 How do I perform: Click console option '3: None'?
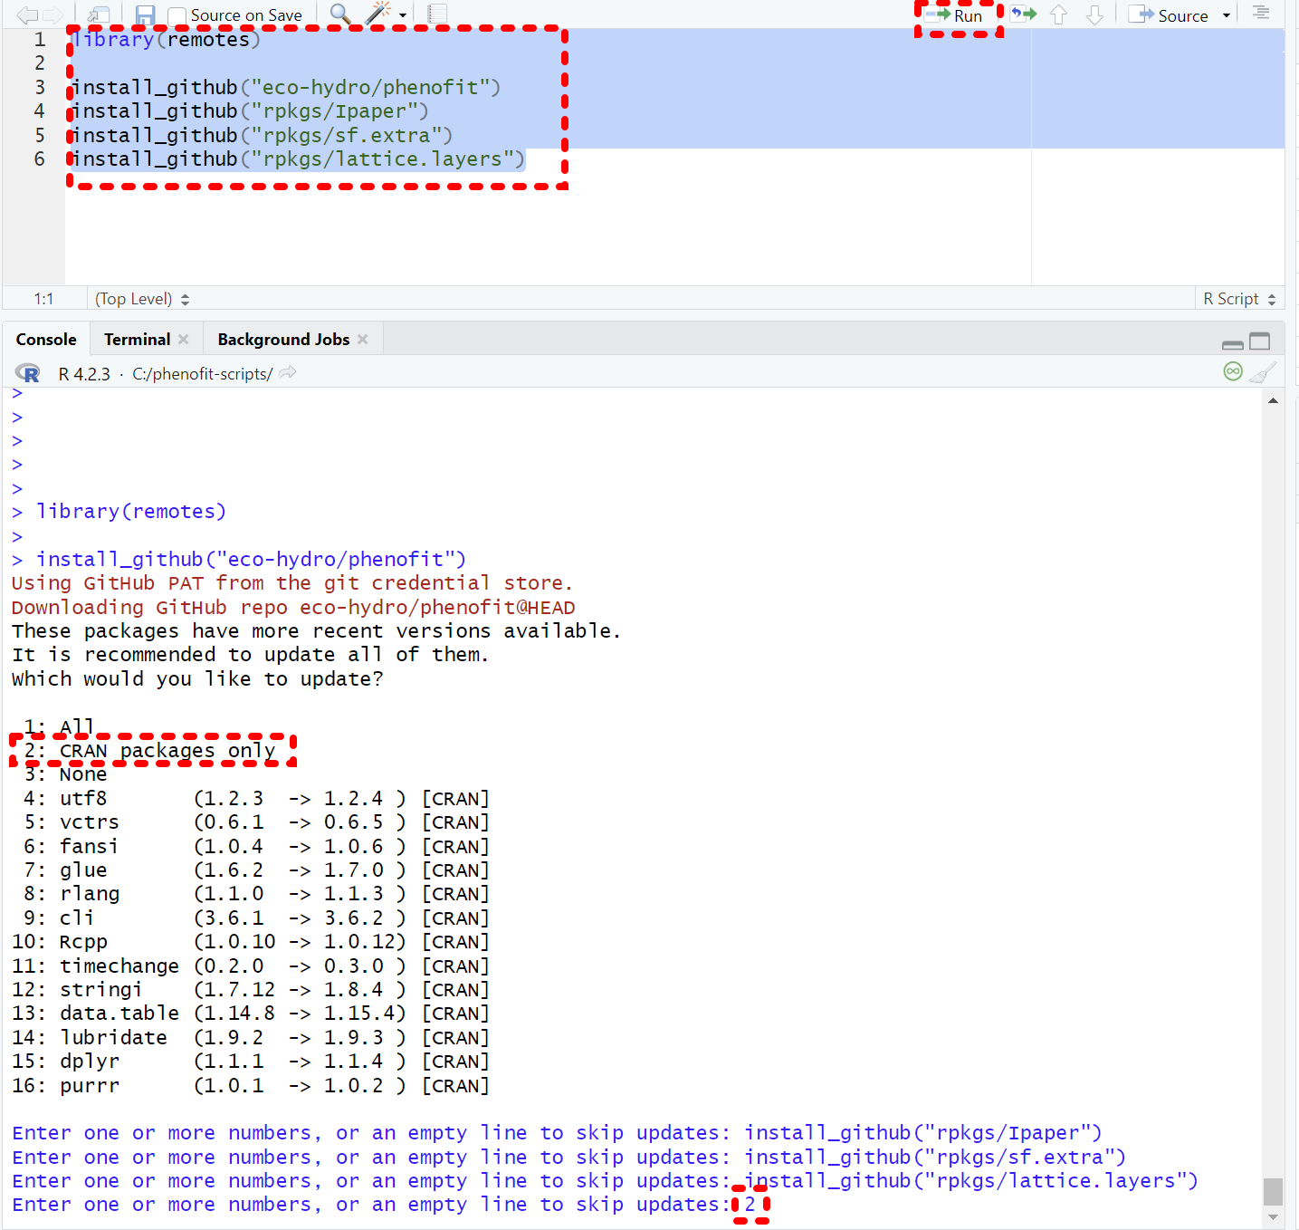click(x=65, y=774)
